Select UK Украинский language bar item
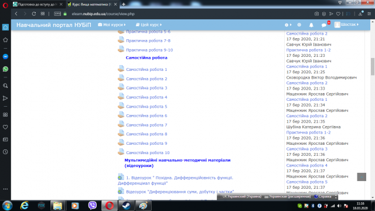The width and height of the screenshot is (375, 211). tap(241, 196)
